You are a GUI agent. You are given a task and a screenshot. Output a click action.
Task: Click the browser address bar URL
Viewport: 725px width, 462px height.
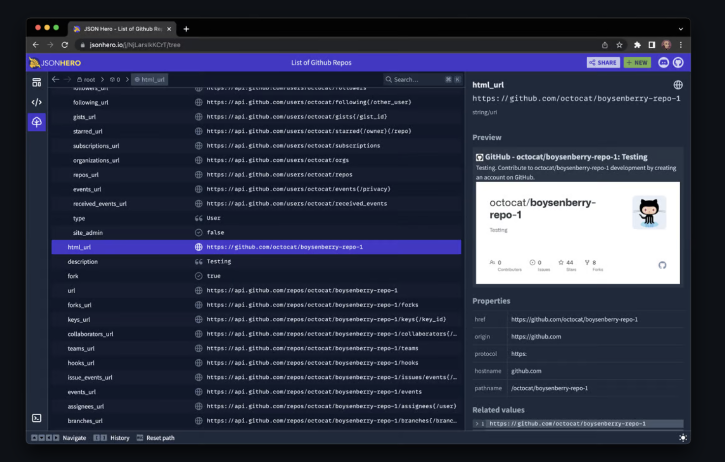[135, 45]
